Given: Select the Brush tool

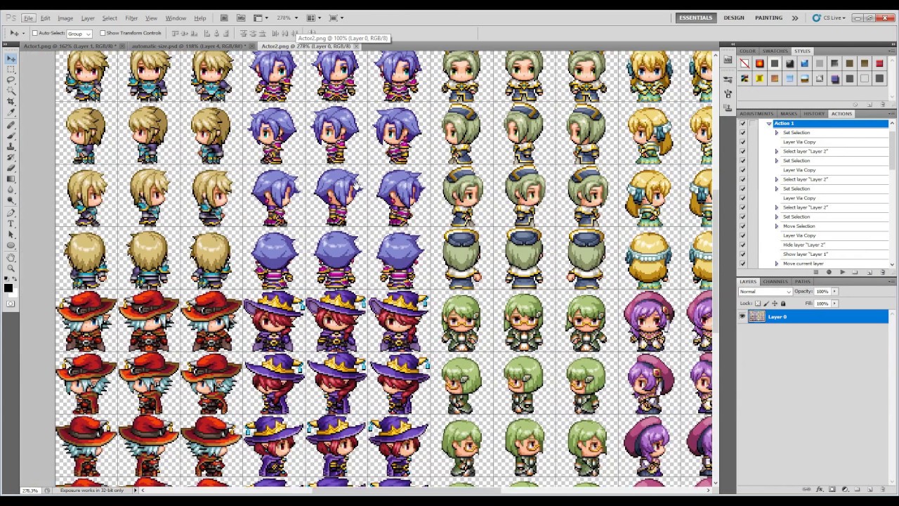Looking at the screenshot, I should click(x=11, y=136).
